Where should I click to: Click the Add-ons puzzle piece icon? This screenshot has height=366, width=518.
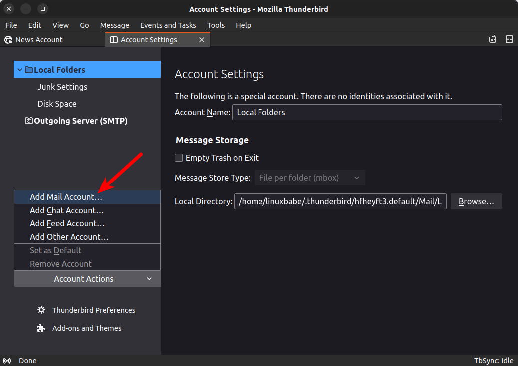(x=41, y=328)
